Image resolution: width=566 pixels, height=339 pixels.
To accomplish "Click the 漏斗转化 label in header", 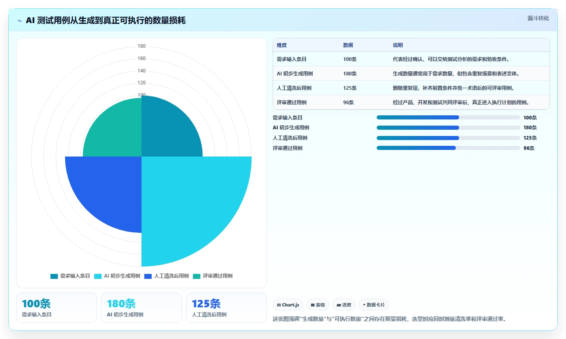I will pos(538,18).
